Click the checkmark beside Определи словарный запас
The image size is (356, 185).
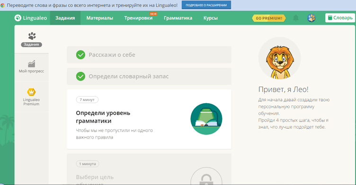[x=80, y=76]
